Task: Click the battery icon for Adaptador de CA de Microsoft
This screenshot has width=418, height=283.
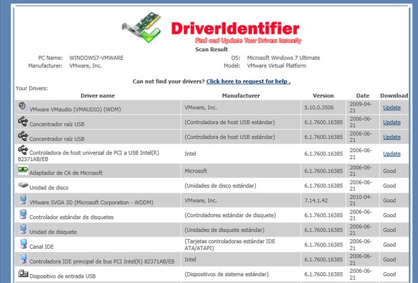Action: (x=23, y=170)
